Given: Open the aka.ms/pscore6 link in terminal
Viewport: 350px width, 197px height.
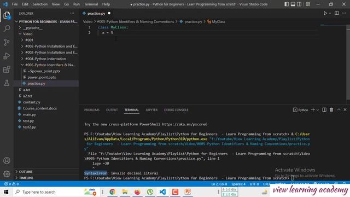Looking at the screenshot, I should [x=185, y=124].
